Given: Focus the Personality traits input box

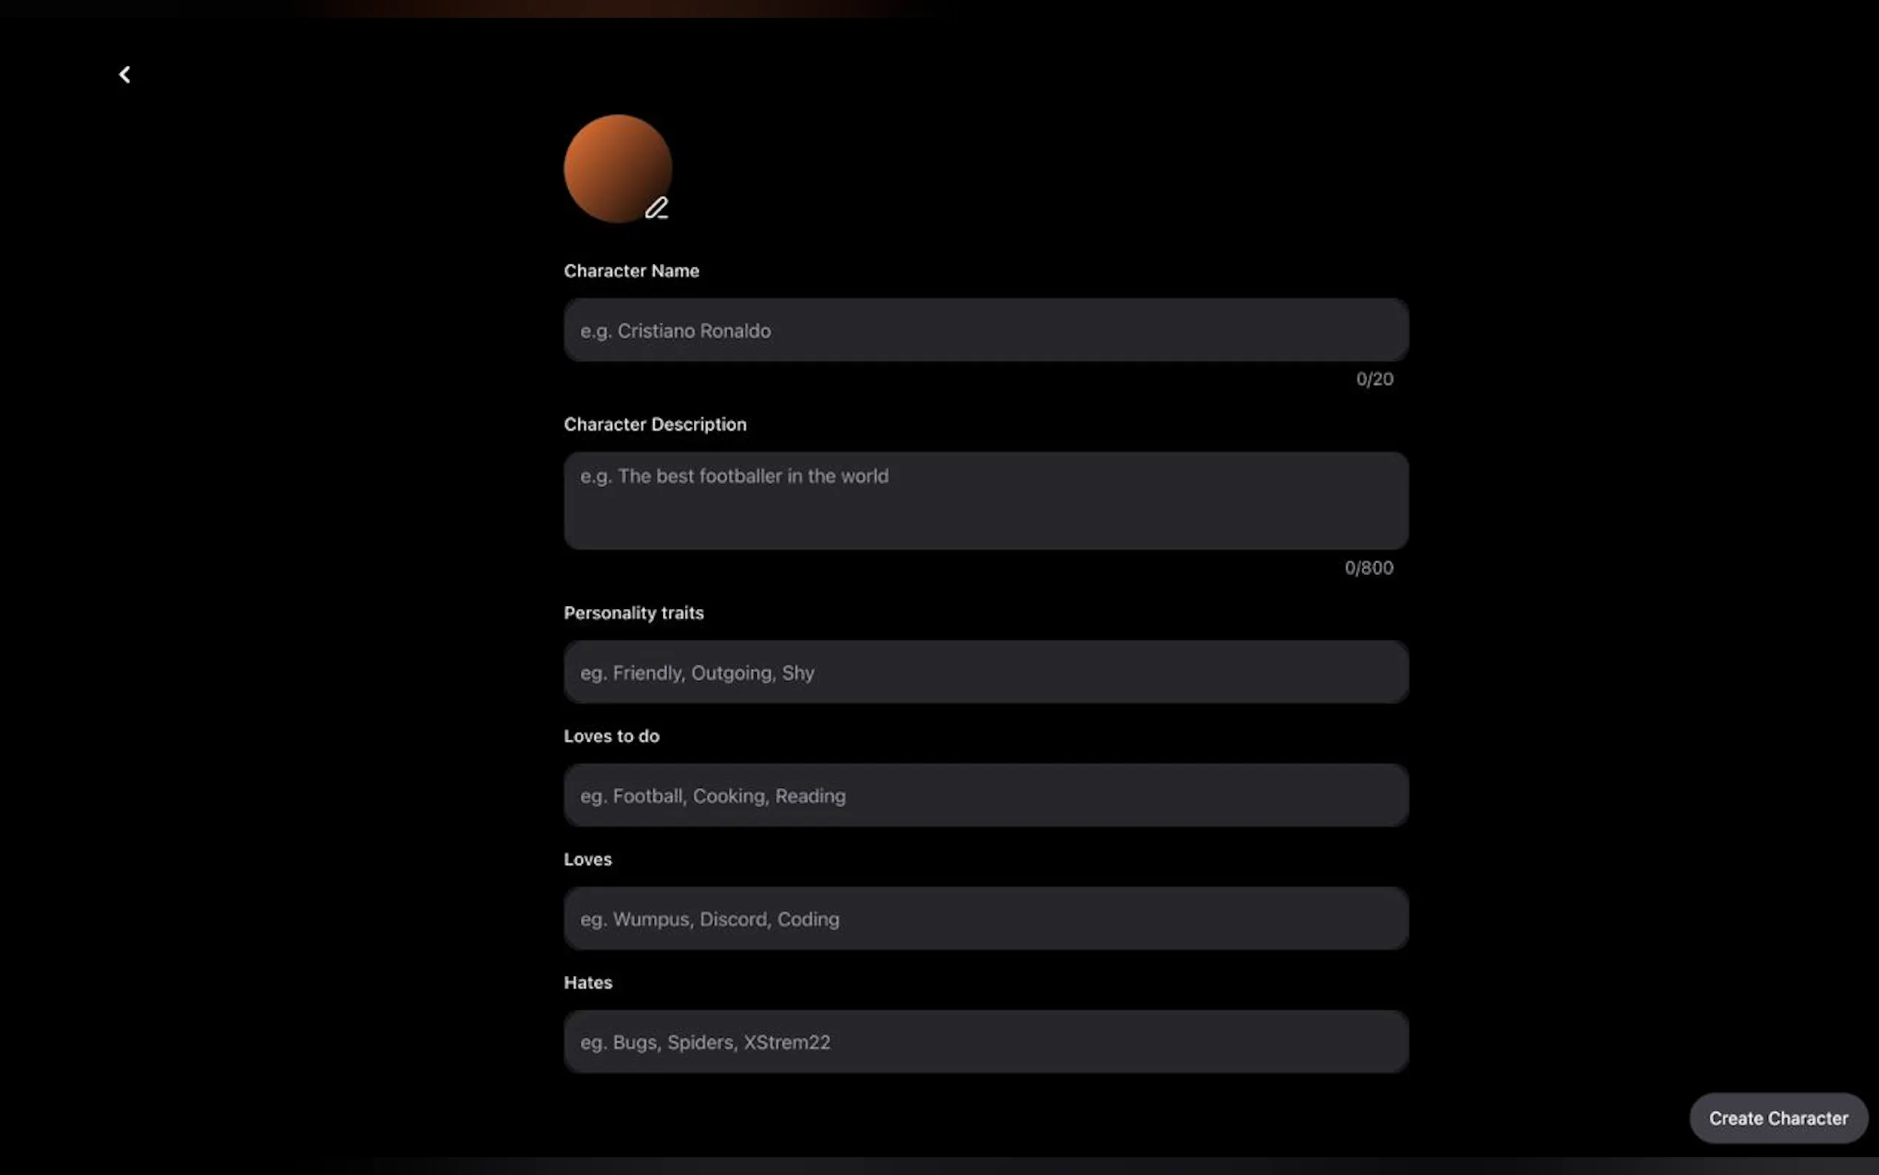Looking at the screenshot, I should tap(985, 672).
